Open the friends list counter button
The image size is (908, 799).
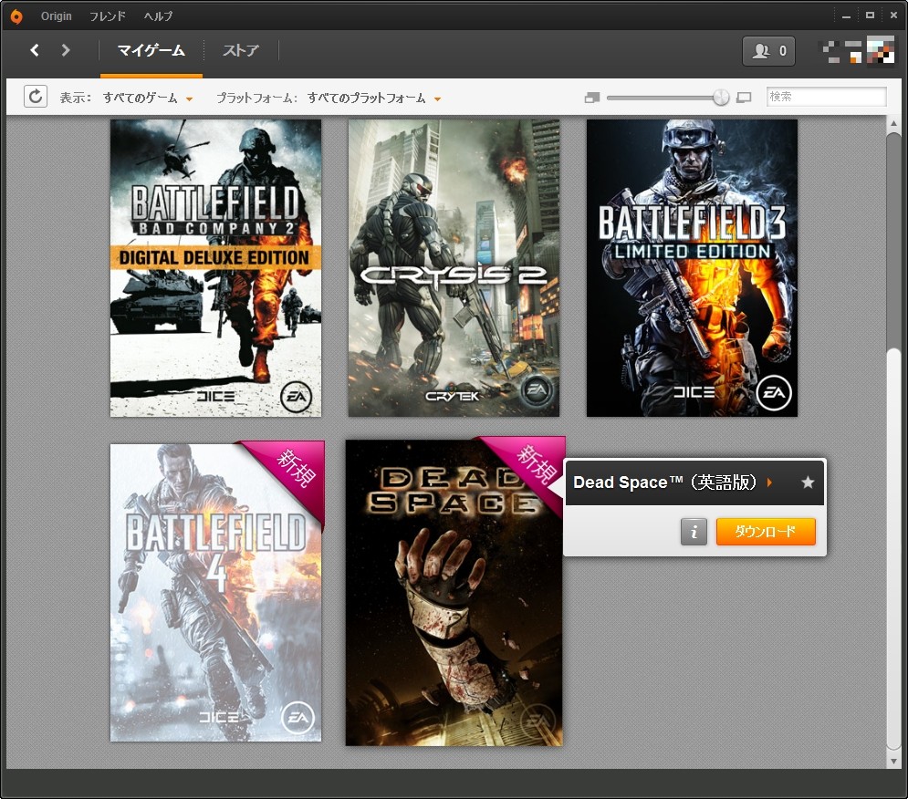click(768, 51)
